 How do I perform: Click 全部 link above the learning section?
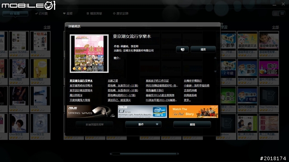pyautogui.click(x=275, y=27)
